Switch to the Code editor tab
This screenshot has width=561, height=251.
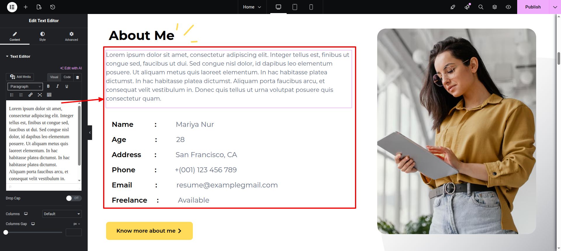(67, 77)
